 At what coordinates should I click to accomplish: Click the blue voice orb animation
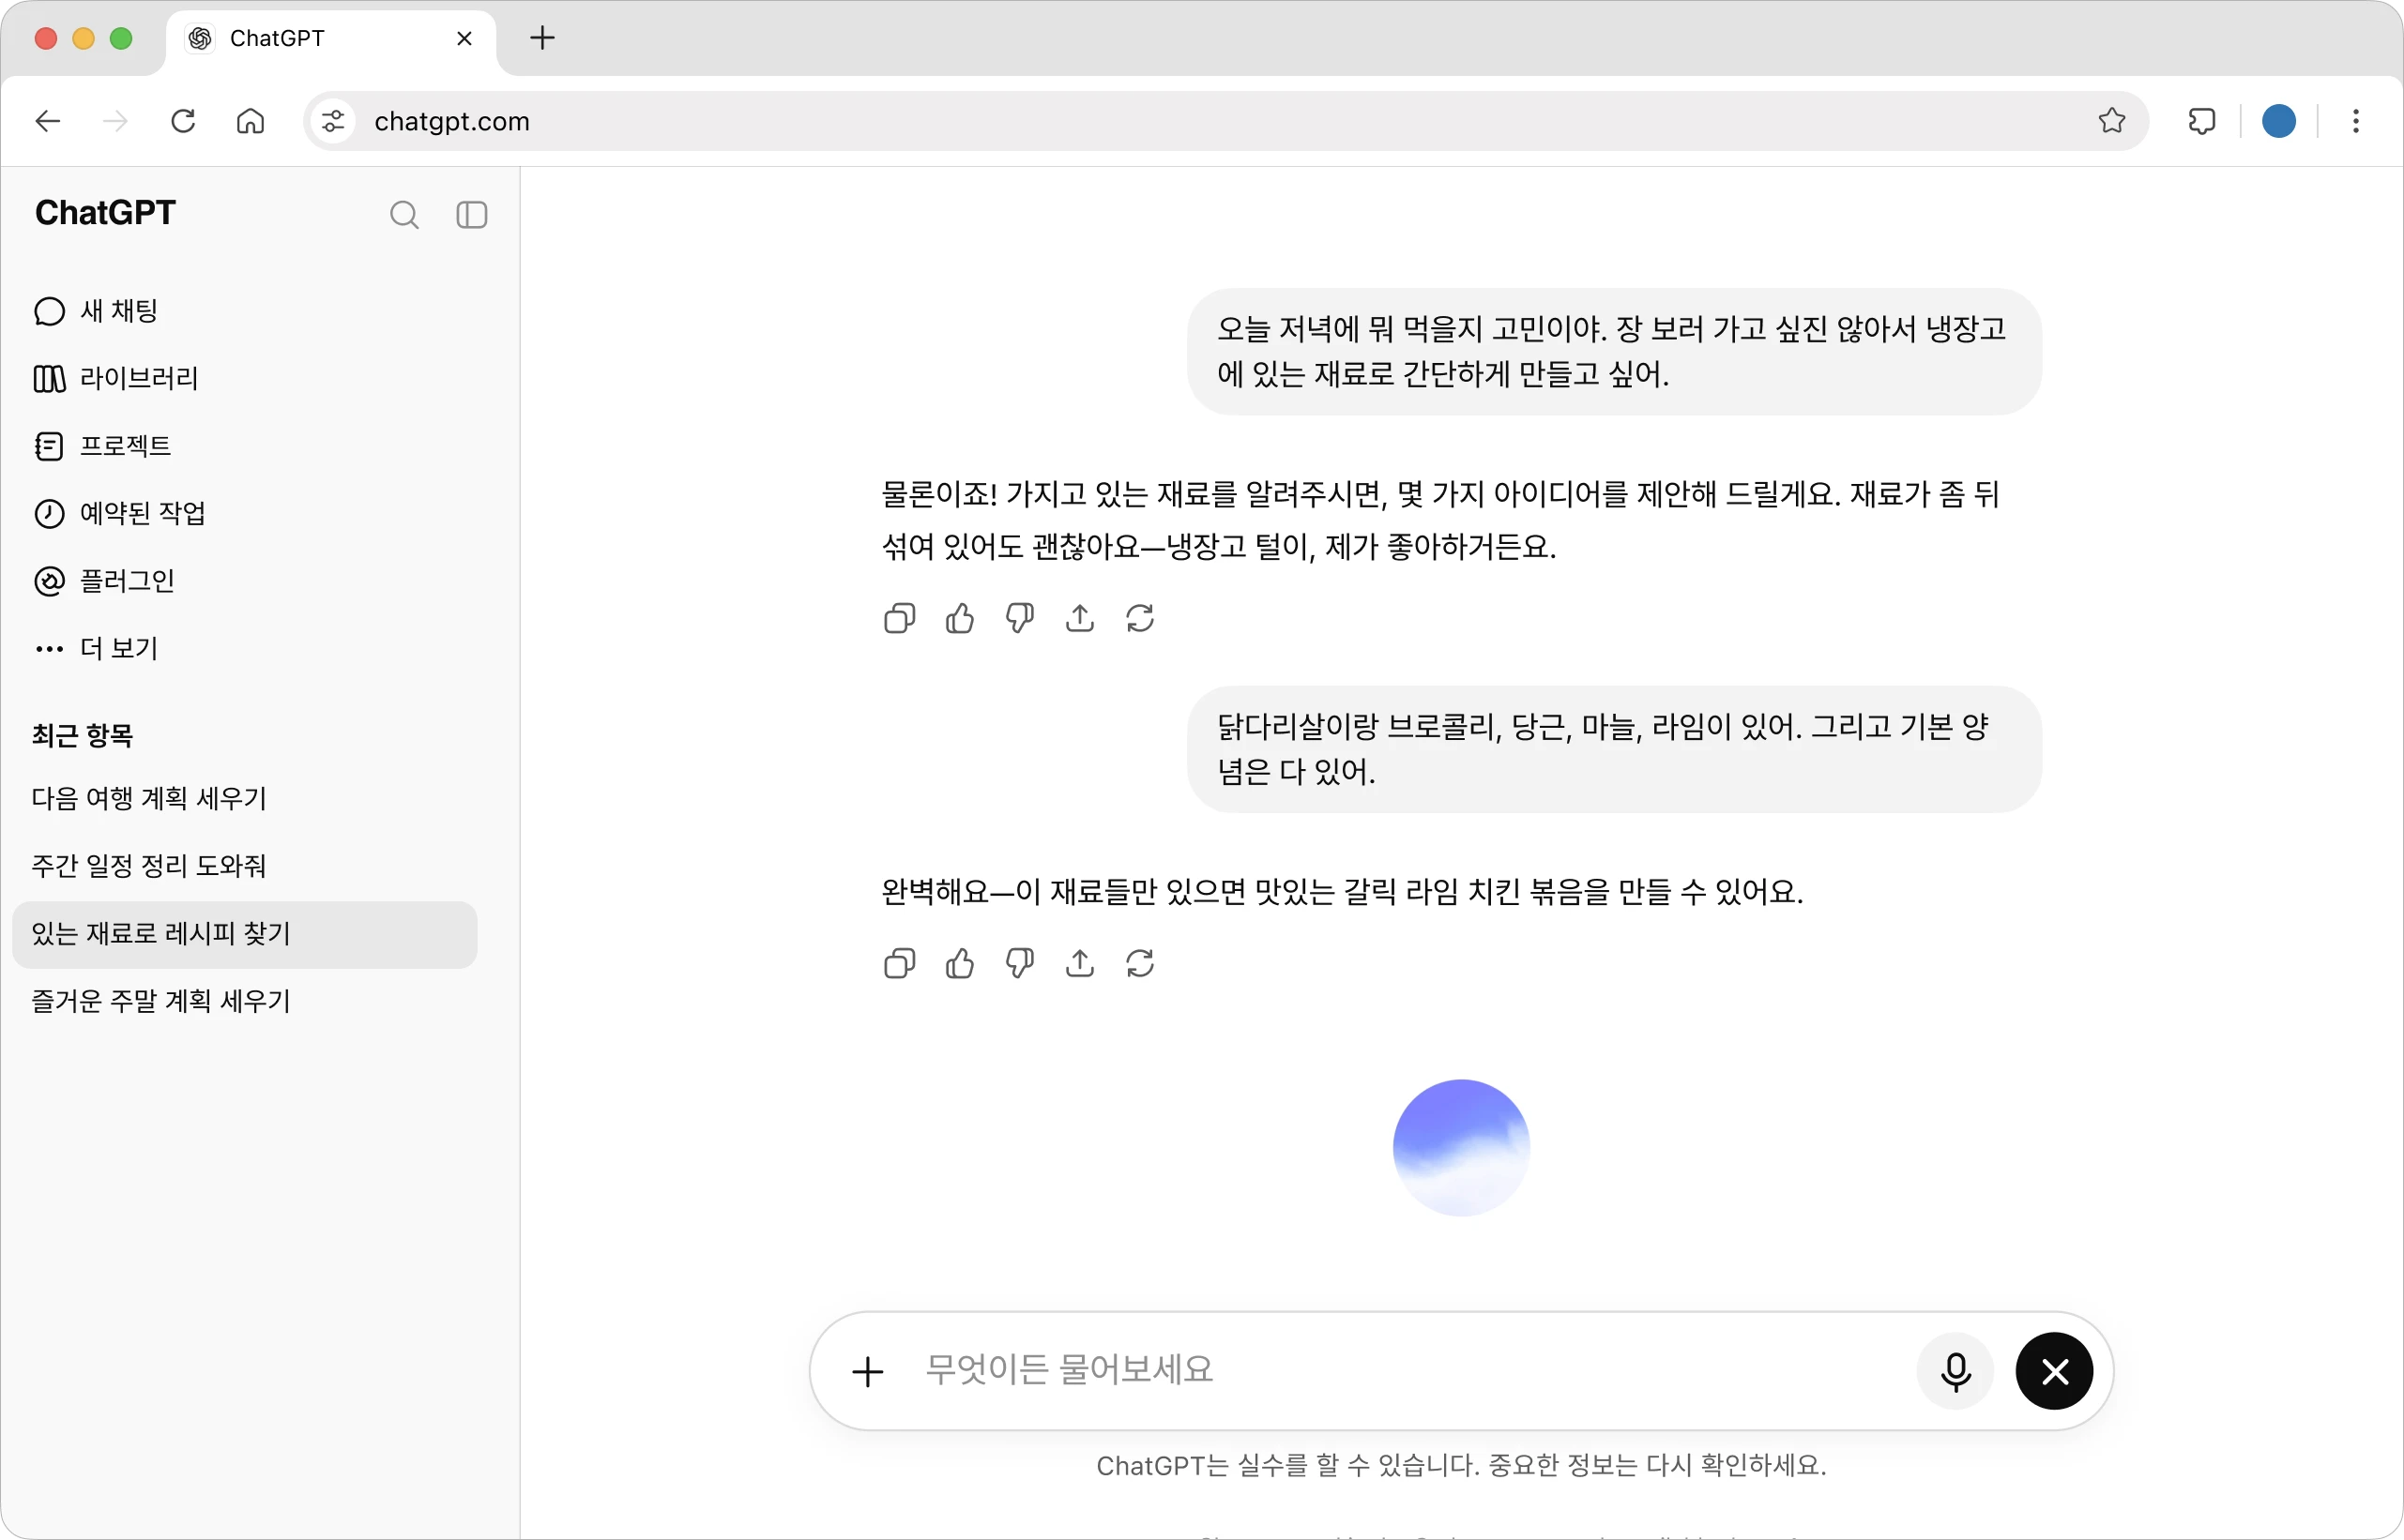1461,1148
